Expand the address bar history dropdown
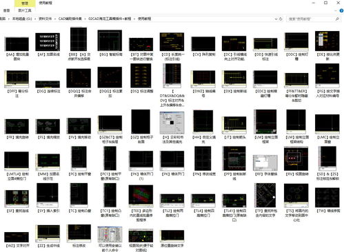Image resolution: width=344 pixels, height=252 pixels. [276, 19]
